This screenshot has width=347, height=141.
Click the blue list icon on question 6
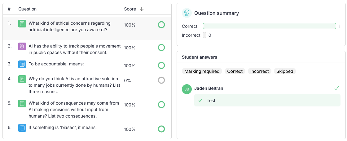click(x=22, y=128)
